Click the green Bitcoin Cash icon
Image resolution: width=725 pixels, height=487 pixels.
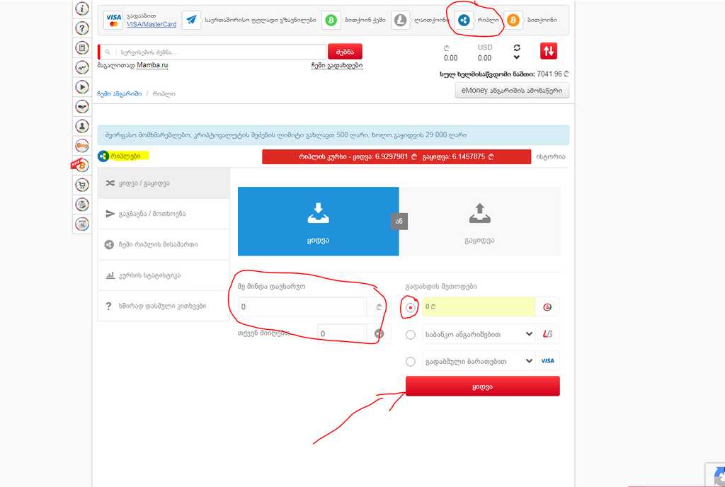pyautogui.click(x=331, y=20)
